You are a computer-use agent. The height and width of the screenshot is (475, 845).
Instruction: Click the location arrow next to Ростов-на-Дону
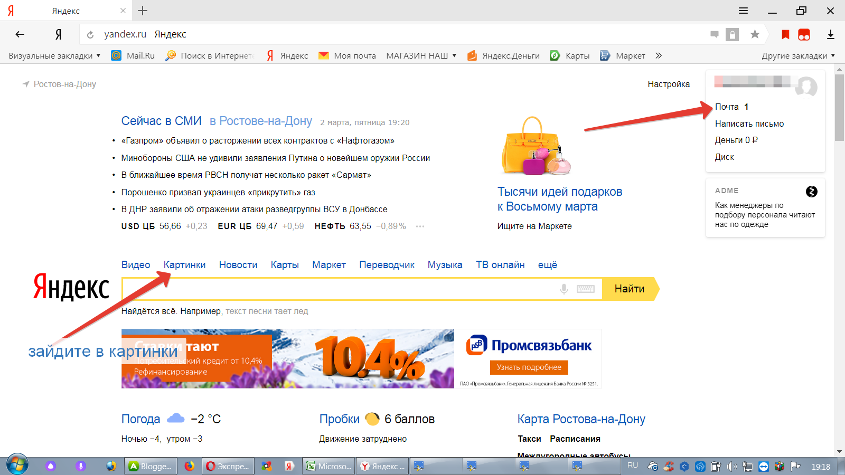(x=26, y=84)
